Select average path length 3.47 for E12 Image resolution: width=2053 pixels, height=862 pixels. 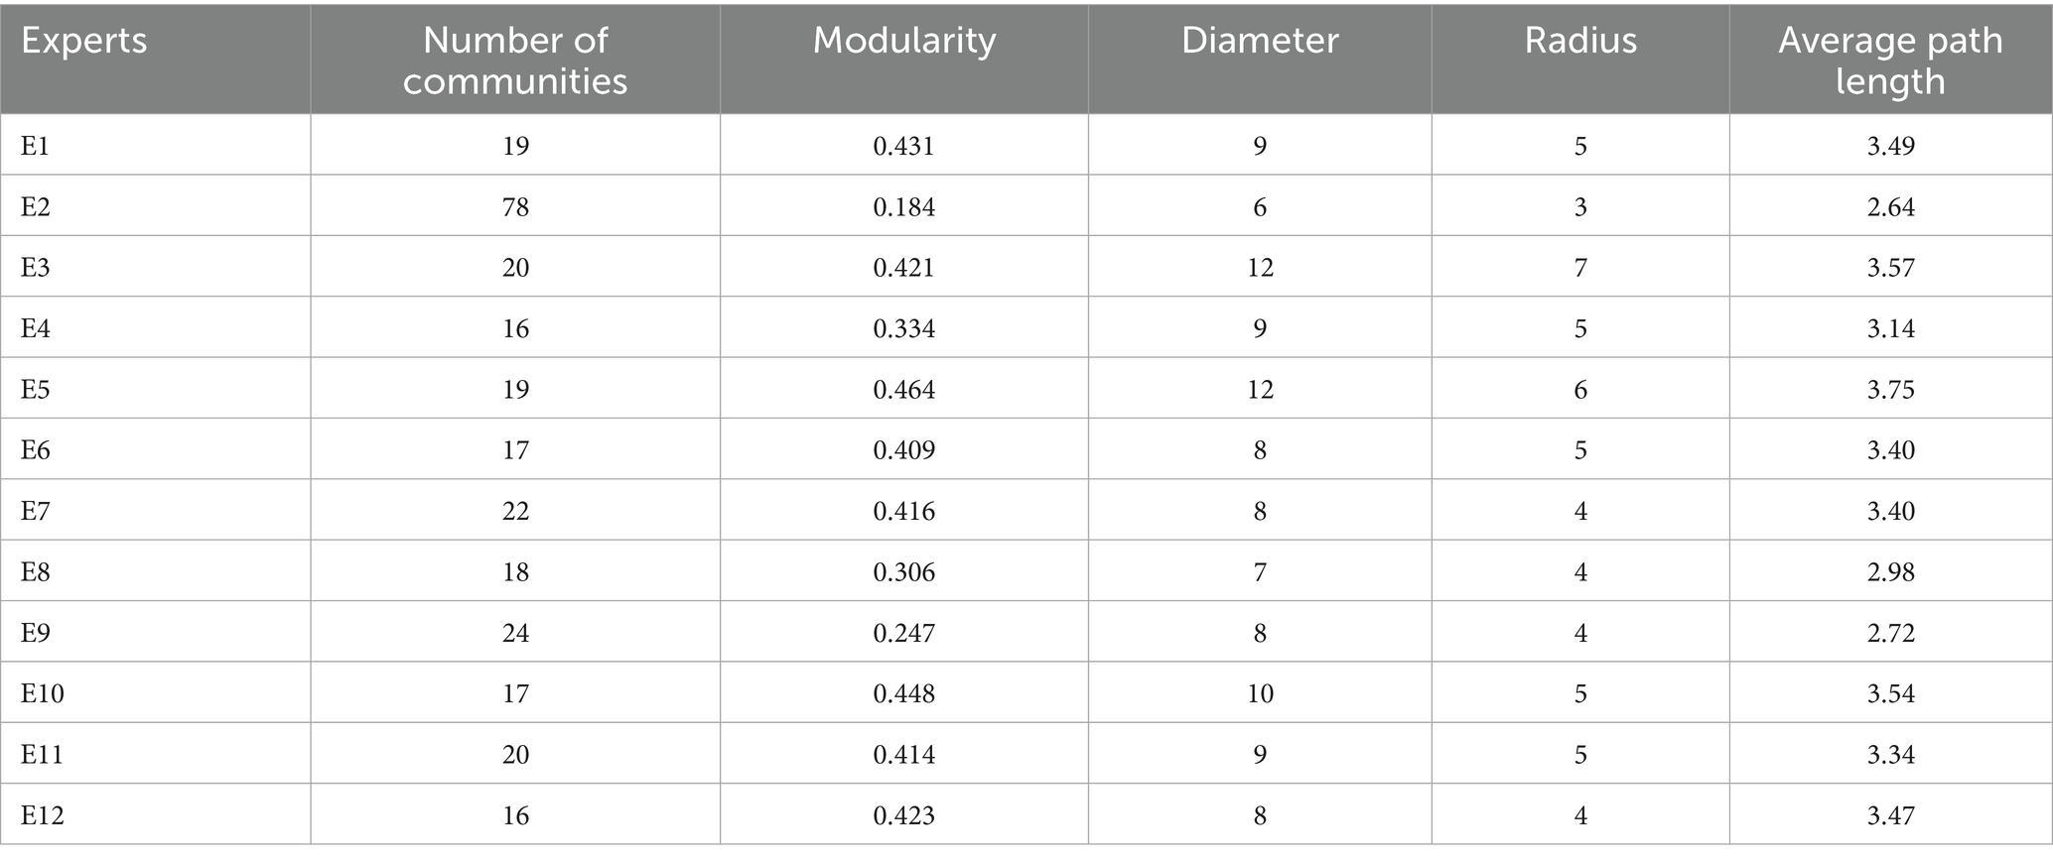pos(1890,815)
